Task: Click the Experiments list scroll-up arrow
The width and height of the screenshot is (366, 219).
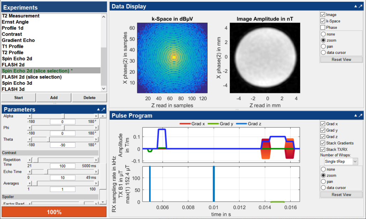Action: 104,17
